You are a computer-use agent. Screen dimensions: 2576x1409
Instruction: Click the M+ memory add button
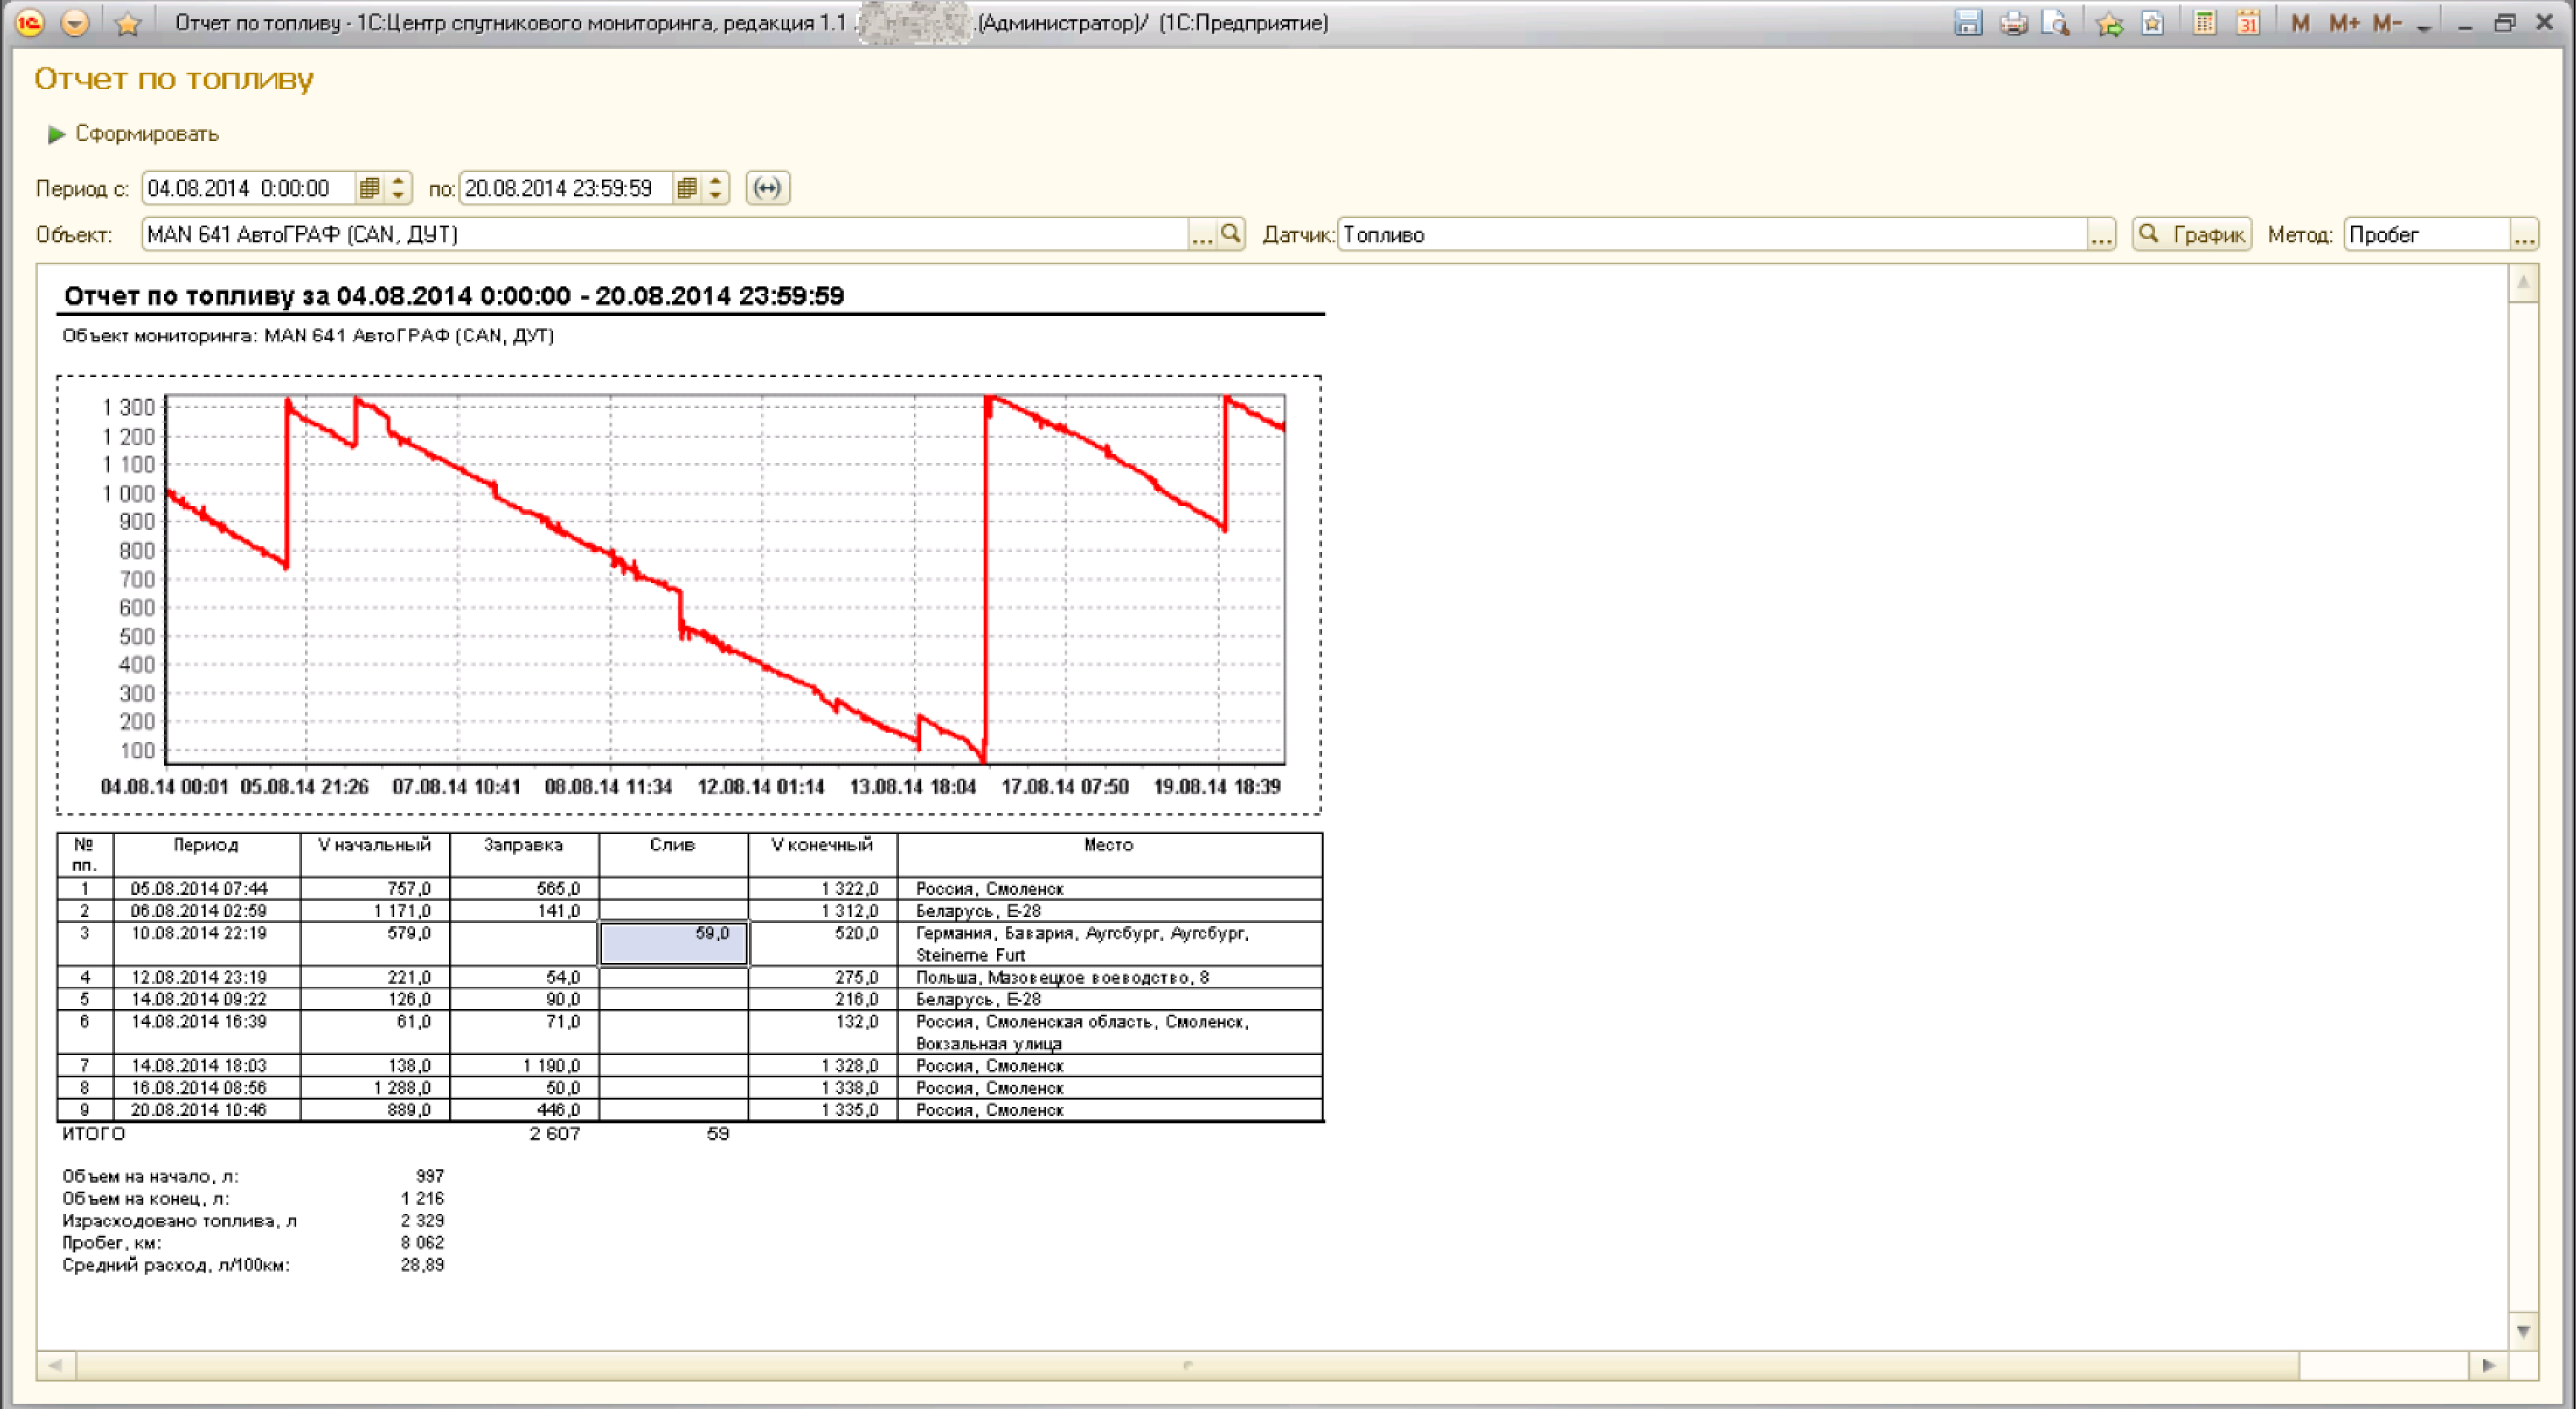(x=2343, y=22)
